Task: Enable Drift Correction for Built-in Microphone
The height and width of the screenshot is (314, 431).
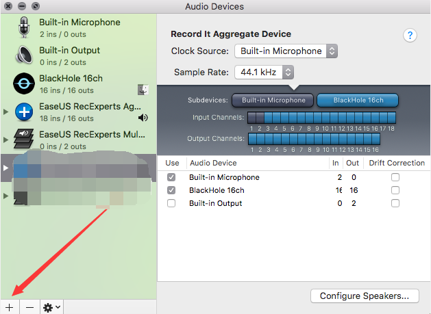Action: click(x=395, y=177)
